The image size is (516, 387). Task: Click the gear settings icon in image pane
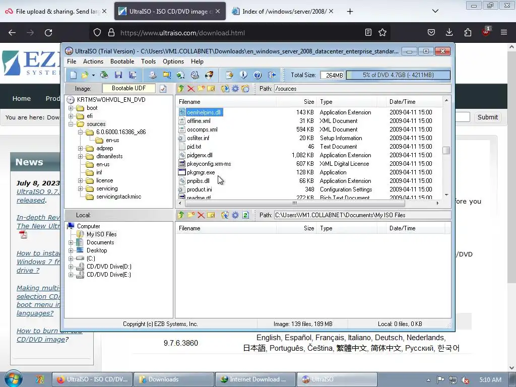235,89
